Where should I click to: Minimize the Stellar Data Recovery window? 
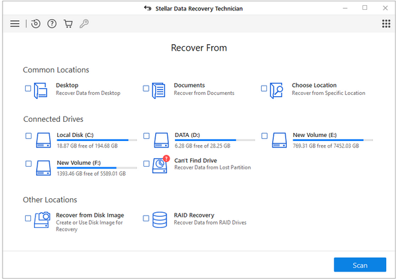coord(345,8)
